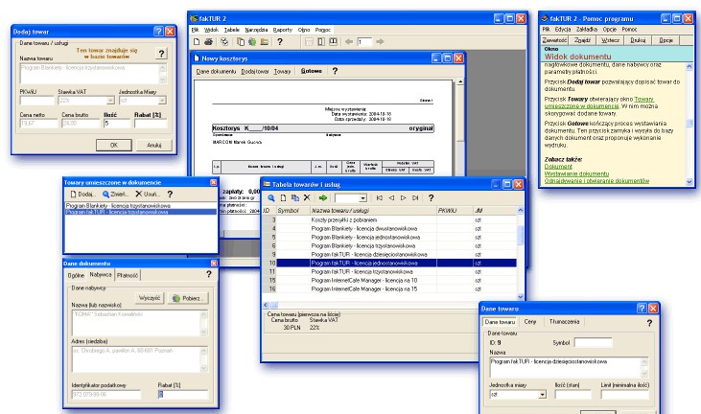Open the Plik menu in fakTUR 2
The height and width of the screenshot is (414, 701).
pos(196,30)
